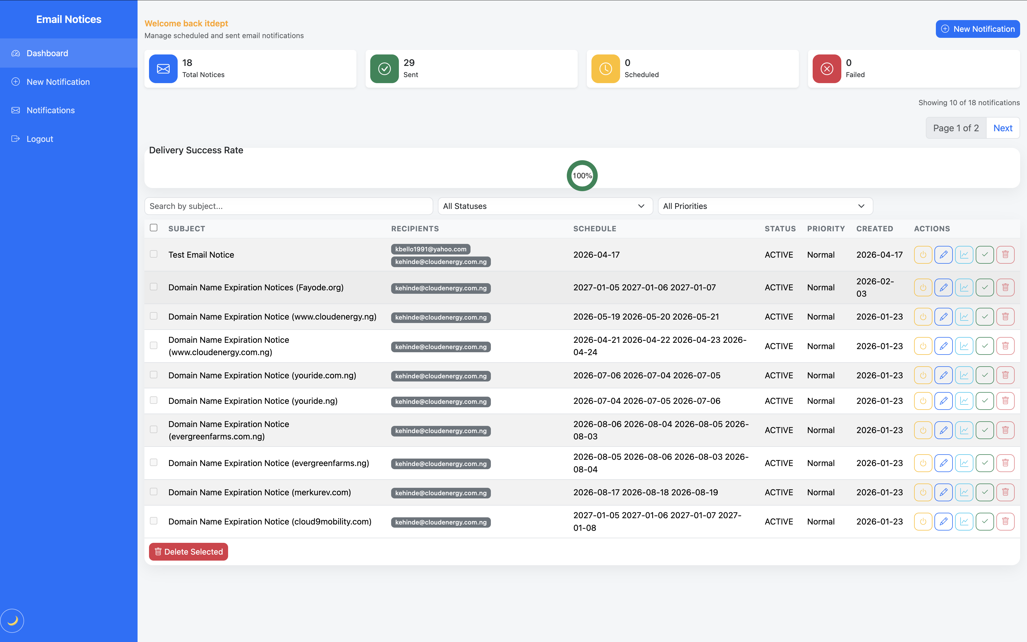The image size is (1027, 642).
Task: Delete merkurev.com notice with trash icon
Action: click(1005, 493)
